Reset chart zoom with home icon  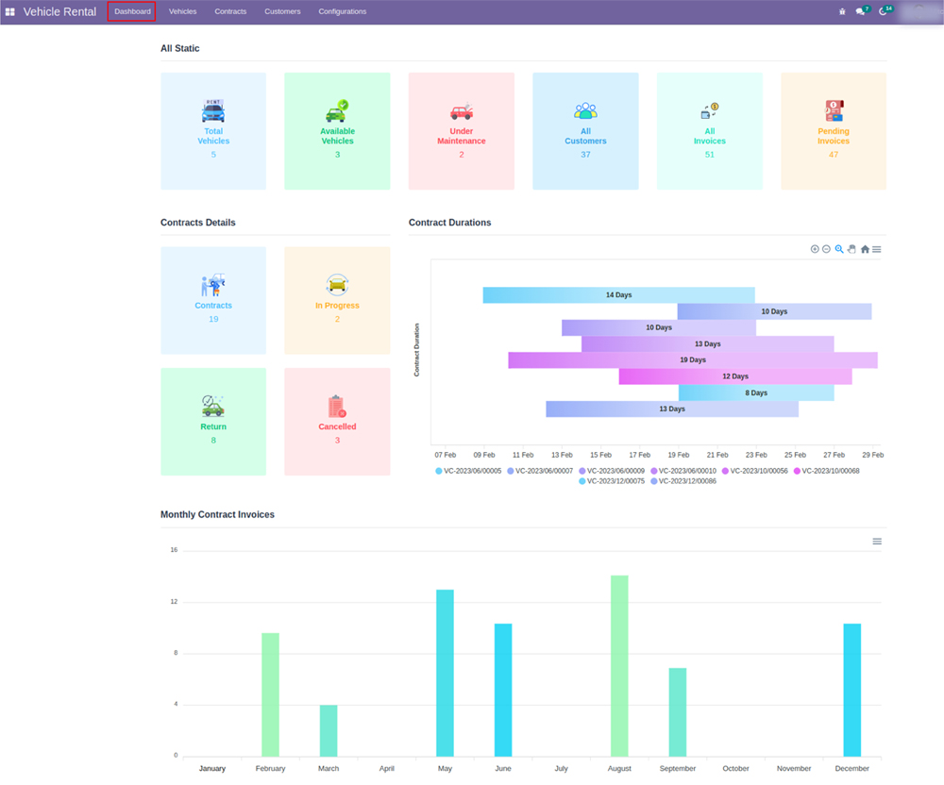[x=865, y=249]
